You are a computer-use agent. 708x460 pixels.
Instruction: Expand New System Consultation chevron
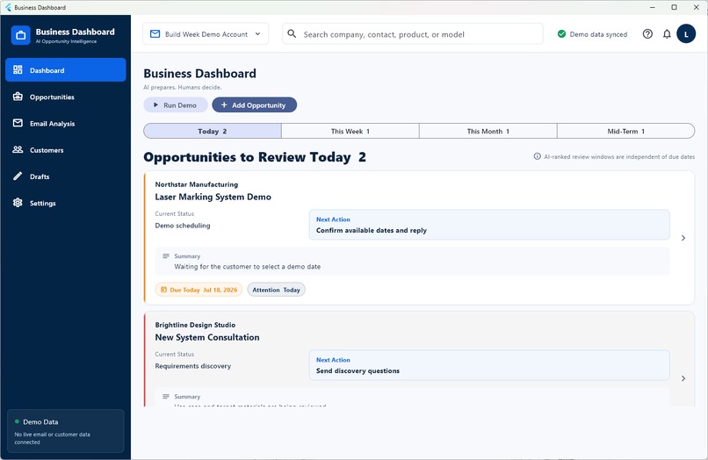click(x=683, y=378)
